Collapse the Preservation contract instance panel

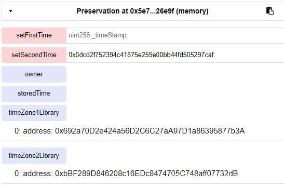[10, 11]
